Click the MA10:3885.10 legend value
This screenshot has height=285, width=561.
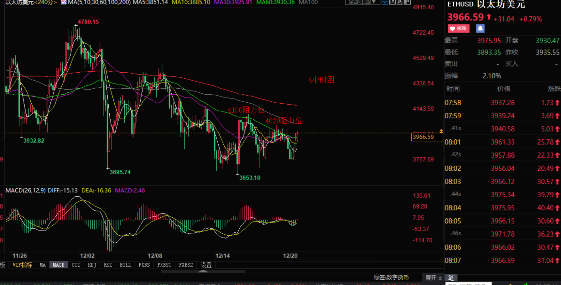point(191,2)
